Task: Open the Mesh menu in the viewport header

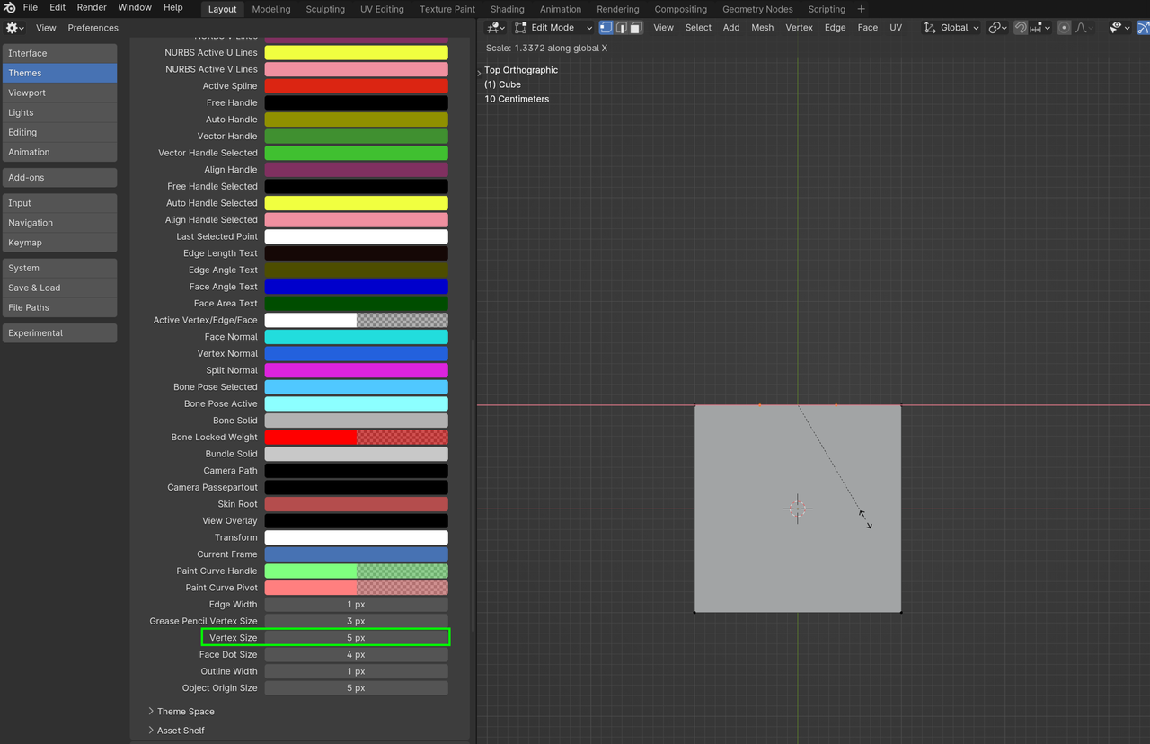Action: coord(762,28)
